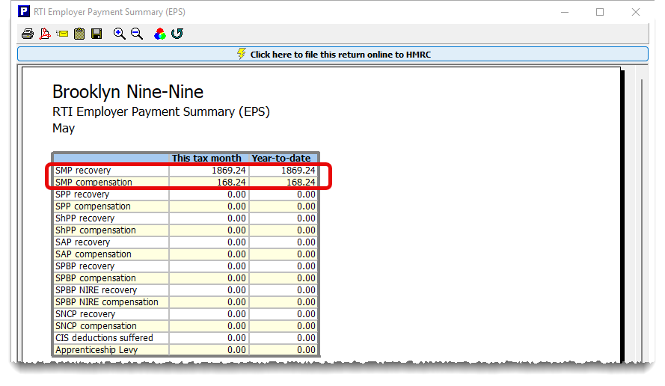Click the 'May' period text

tap(64, 128)
